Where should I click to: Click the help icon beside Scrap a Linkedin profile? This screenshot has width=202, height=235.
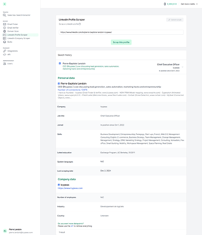pos(80,24)
